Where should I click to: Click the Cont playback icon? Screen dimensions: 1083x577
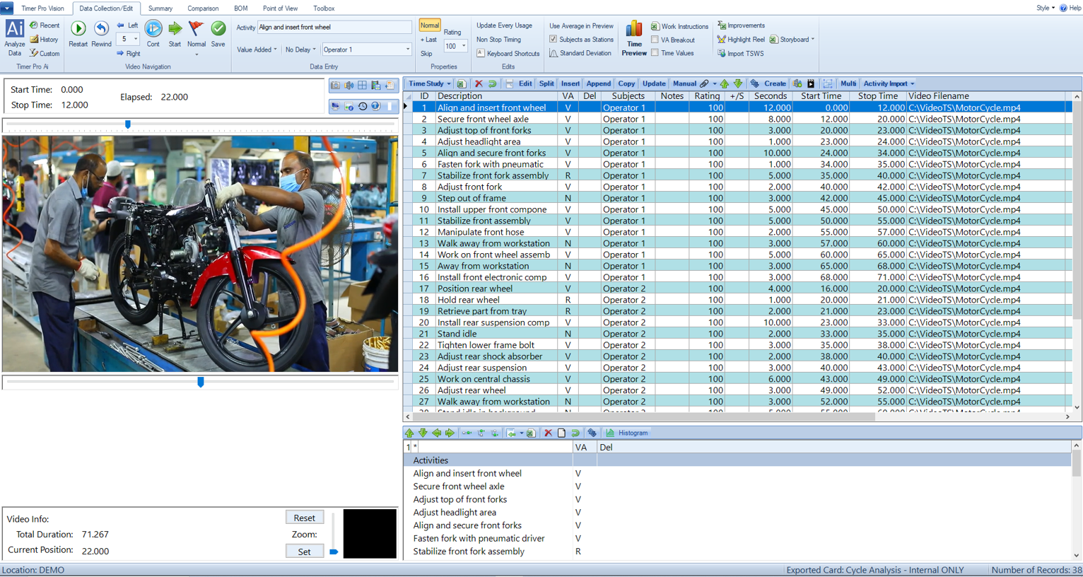[x=153, y=29]
